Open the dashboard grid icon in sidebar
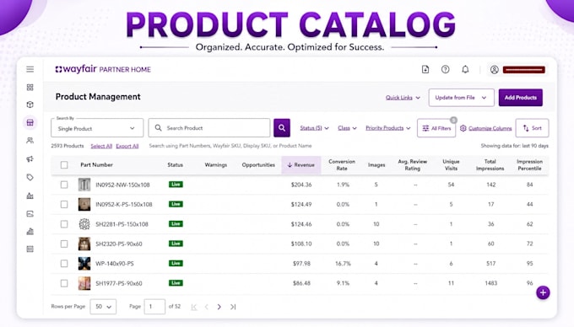This screenshot has height=327, width=574. [x=30, y=87]
